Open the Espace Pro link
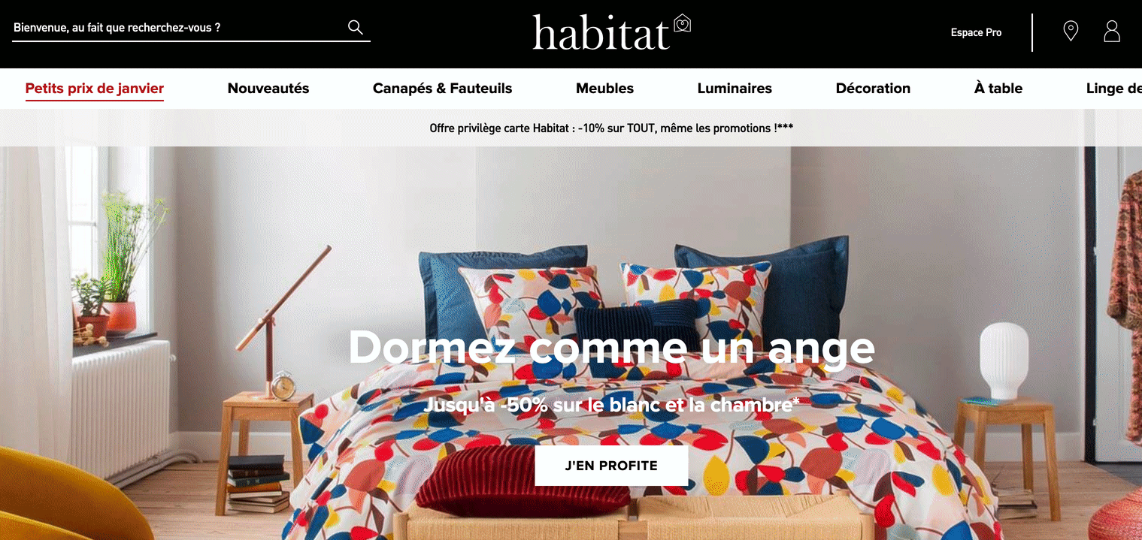Viewport: 1142px width, 540px height. coord(976,32)
